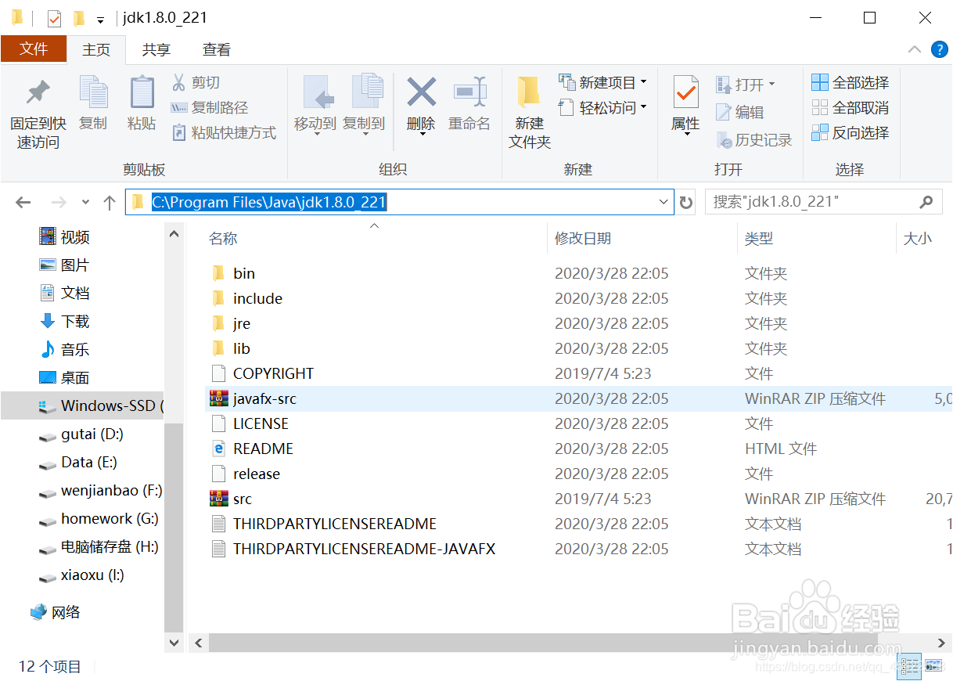
Task: Click Copy path in clipboard group
Action: pyautogui.click(x=210, y=107)
